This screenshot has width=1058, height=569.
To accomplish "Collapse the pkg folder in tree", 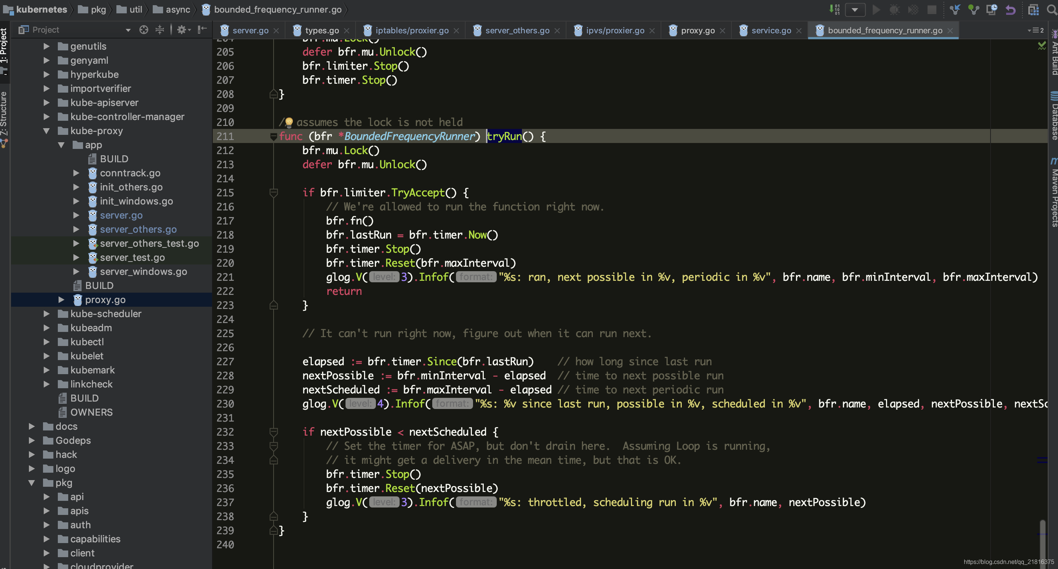I will pyautogui.click(x=31, y=483).
